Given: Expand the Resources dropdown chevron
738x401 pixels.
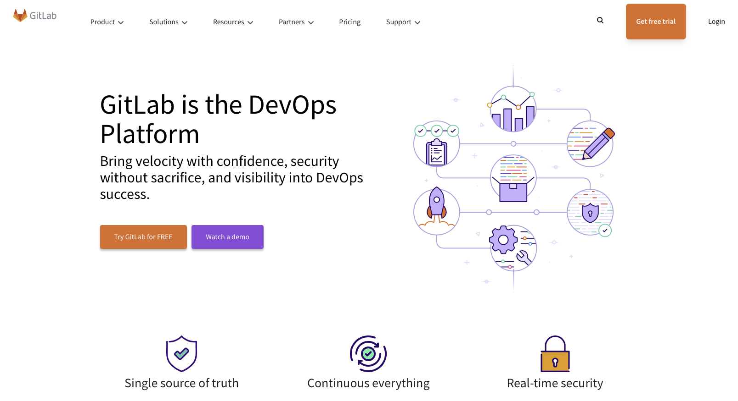Looking at the screenshot, I should 250,22.
